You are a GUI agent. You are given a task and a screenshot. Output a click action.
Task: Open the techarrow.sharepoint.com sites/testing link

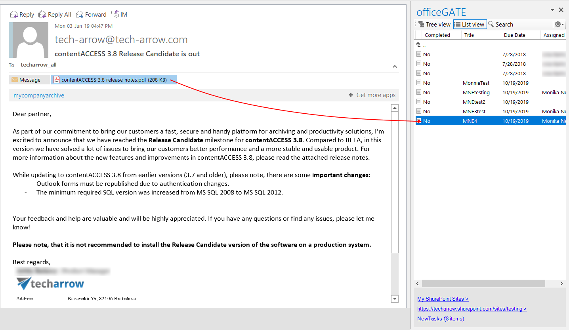[x=472, y=309]
